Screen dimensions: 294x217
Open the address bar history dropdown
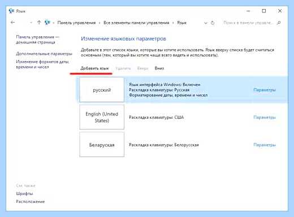pos(206,23)
